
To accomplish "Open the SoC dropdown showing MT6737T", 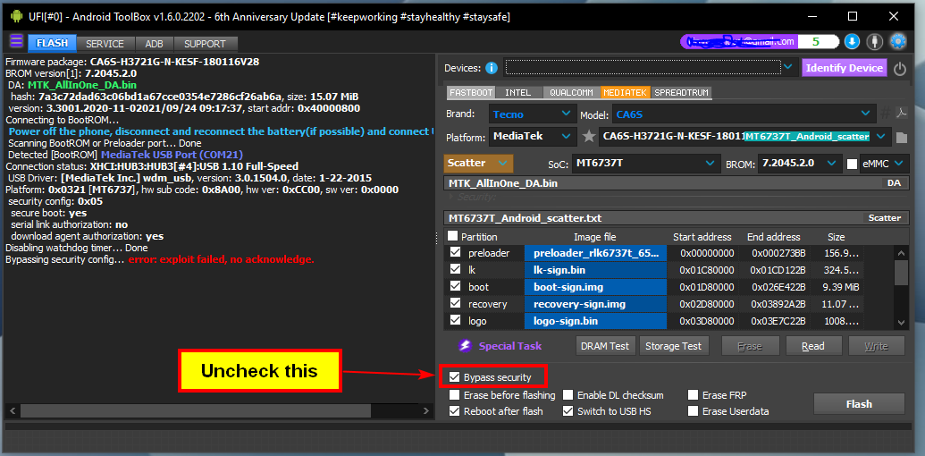I will (645, 164).
